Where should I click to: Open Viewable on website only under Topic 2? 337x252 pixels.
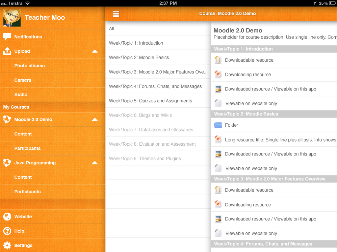251,168
